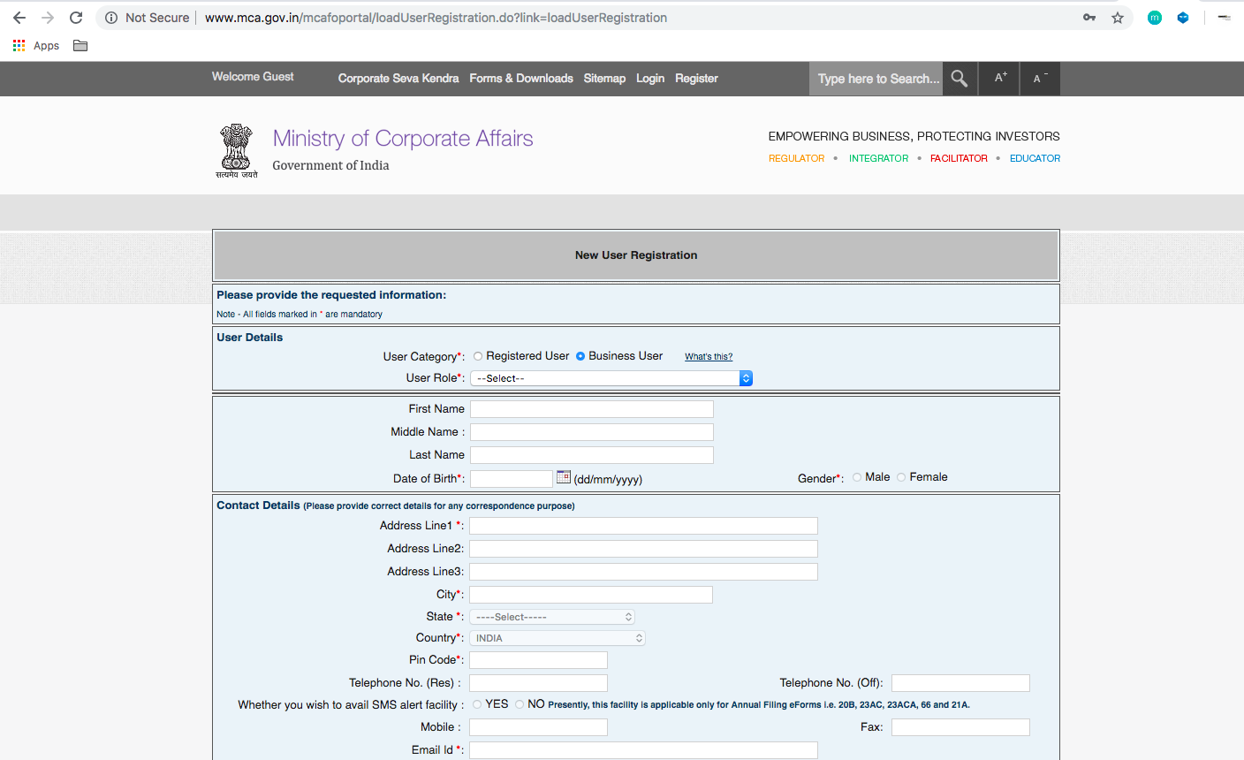Choose Female as the gender

pos(901,477)
